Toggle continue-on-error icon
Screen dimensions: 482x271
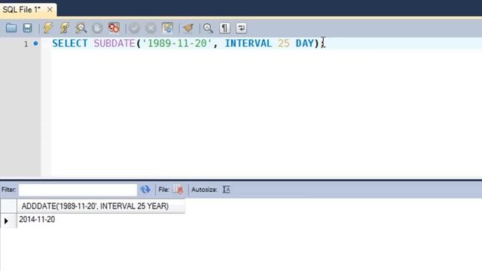[x=114, y=29]
